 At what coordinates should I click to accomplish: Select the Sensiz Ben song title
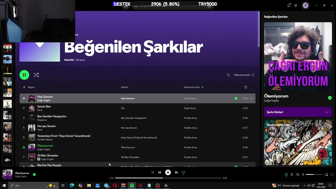[x=44, y=107]
